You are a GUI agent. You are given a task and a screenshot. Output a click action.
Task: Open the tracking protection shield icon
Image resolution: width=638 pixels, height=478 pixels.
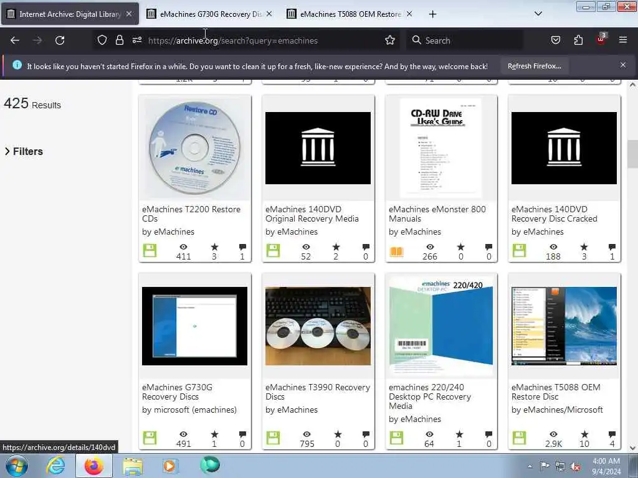(102, 40)
